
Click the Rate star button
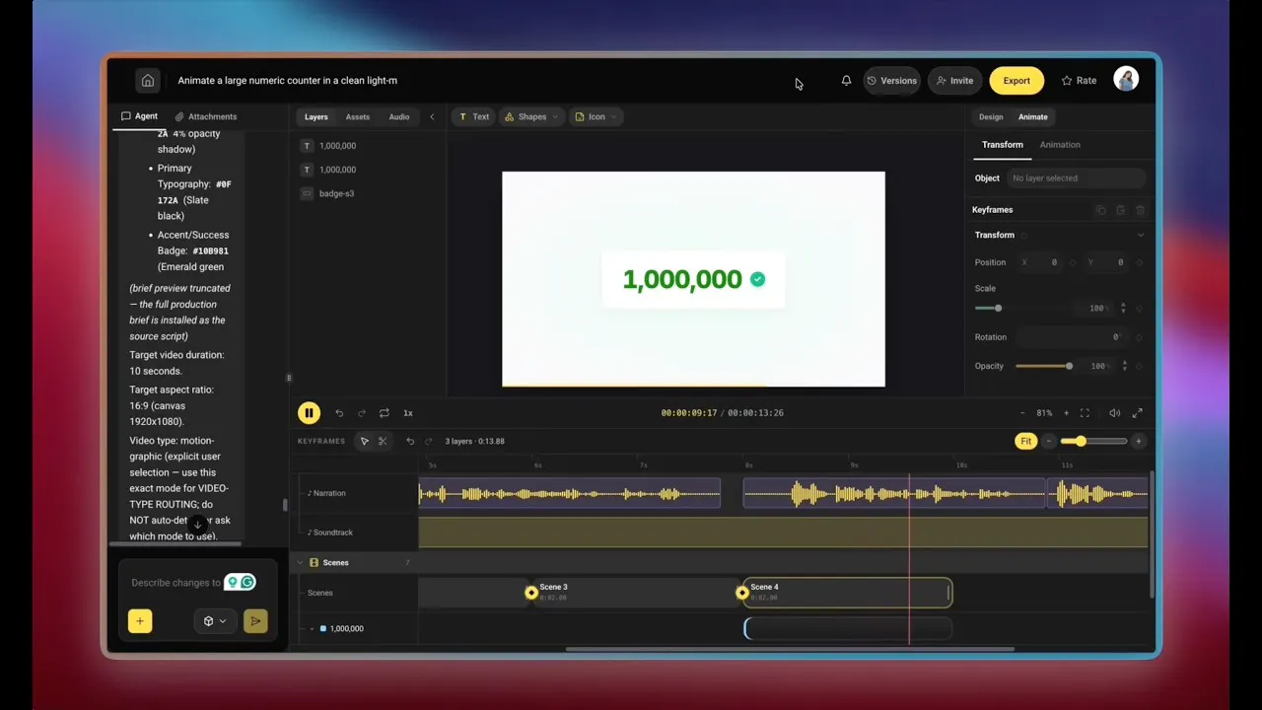tap(1079, 81)
